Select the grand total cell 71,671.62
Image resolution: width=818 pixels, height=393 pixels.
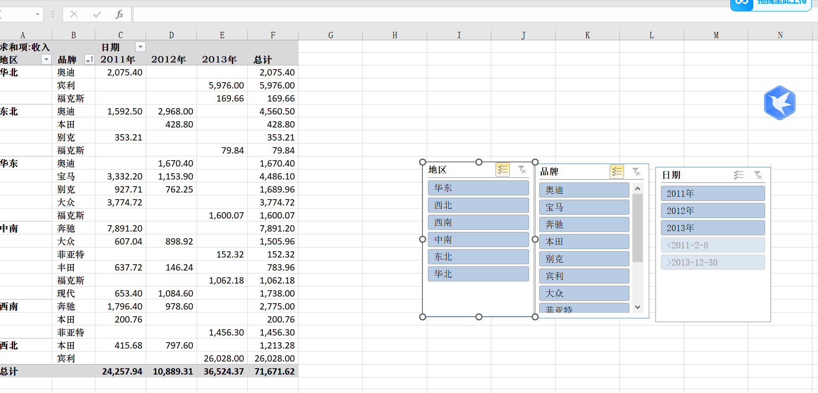(x=273, y=371)
